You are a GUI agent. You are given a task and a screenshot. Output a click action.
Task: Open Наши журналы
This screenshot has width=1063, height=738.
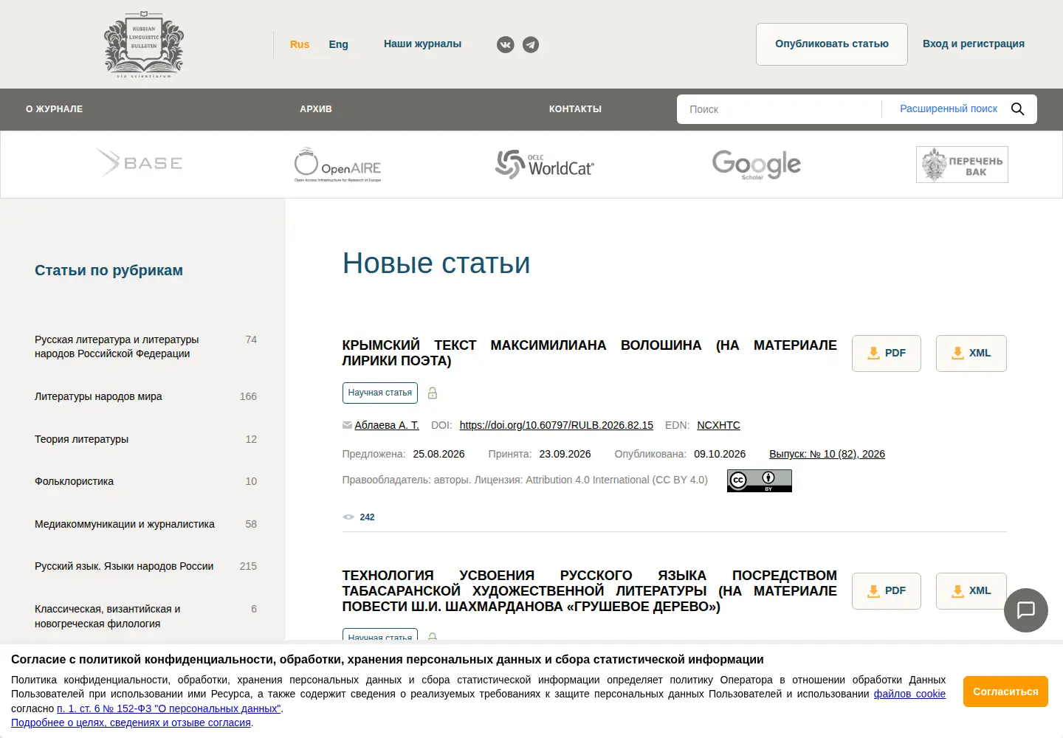coord(422,44)
